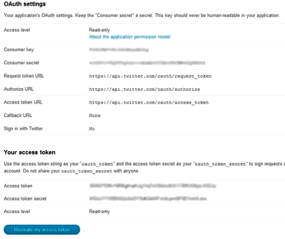The height and width of the screenshot is (239, 285).
Task: Click the 'Consumer secret' label
Action: [21, 63]
